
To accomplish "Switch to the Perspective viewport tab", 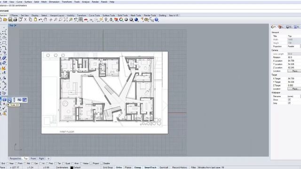I will [15, 159].
